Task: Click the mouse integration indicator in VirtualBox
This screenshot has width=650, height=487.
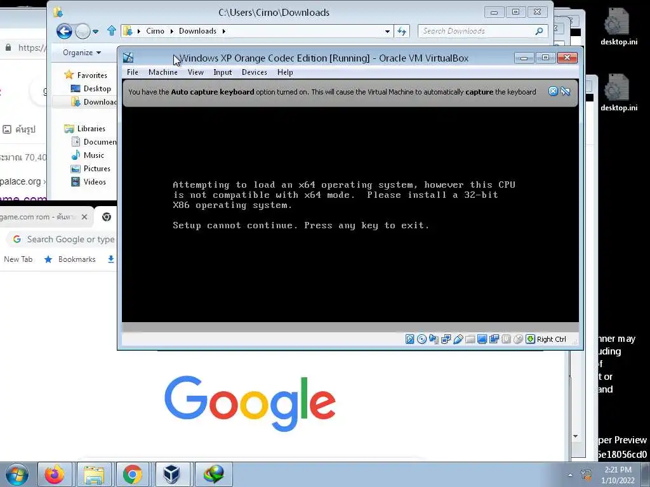Action: point(518,339)
